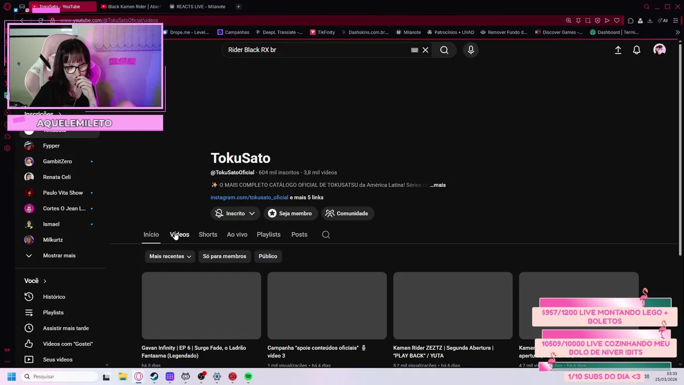Search within the TokuSato channel
This screenshot has width=684, height=385.
[x=326, y=234]
